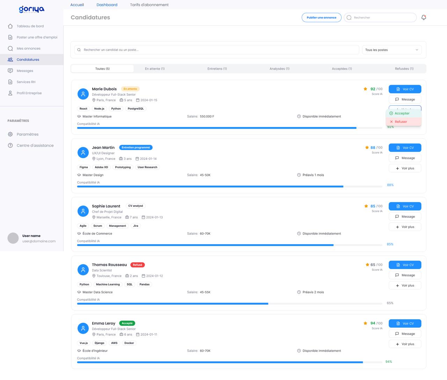
Task: Open the Analysées (1) tab
Action: pos(279,69)
